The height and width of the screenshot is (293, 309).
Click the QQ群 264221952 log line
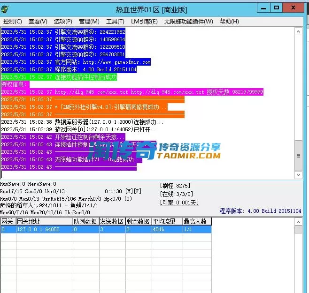pos(63,32)
